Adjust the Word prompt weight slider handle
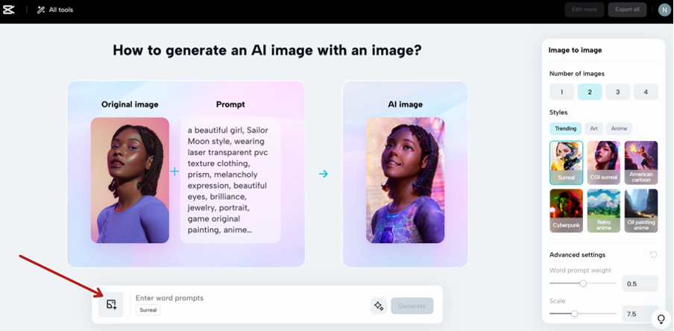Screen dimensions: 674x331 point(583,283)
